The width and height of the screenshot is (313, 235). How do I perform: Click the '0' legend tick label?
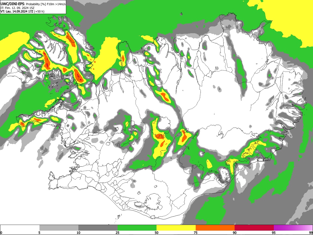(x=1, y=233)
